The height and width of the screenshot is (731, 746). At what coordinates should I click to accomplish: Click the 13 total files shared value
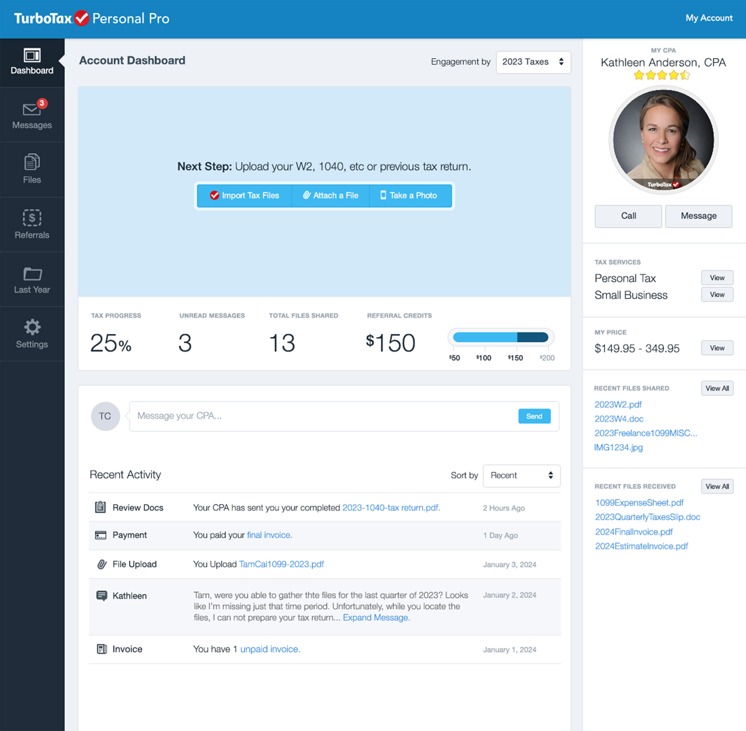pos(282,342)
